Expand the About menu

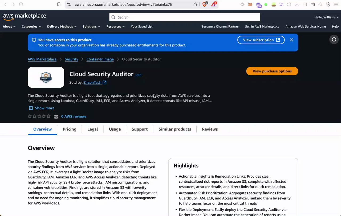[9, 27]
